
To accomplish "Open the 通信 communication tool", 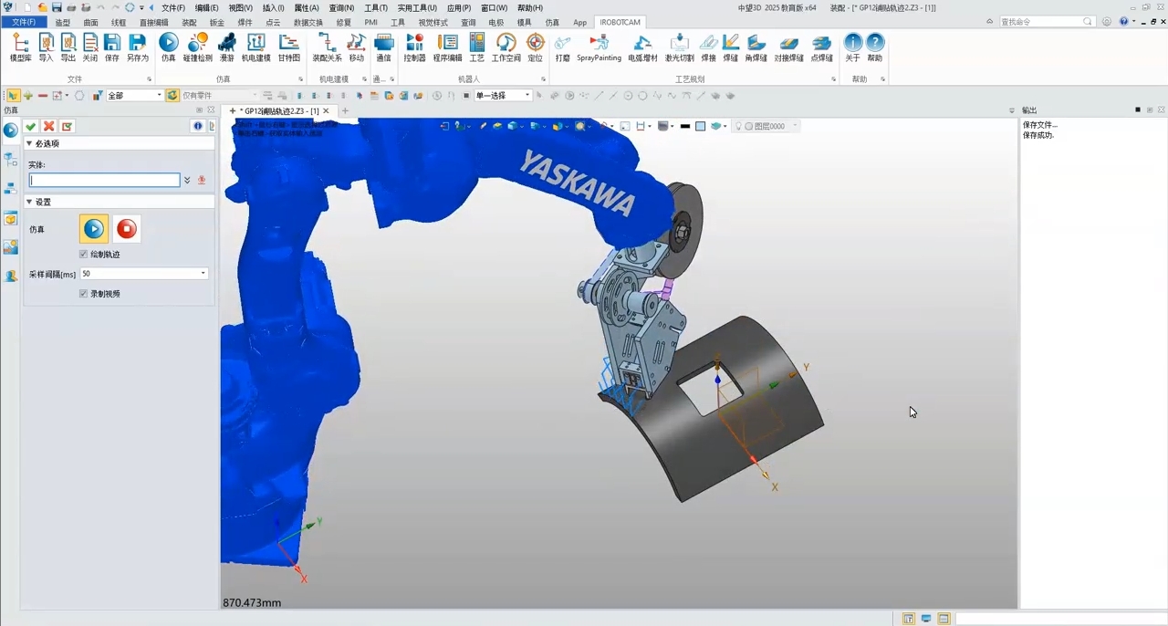I will [x=383, y=47].
